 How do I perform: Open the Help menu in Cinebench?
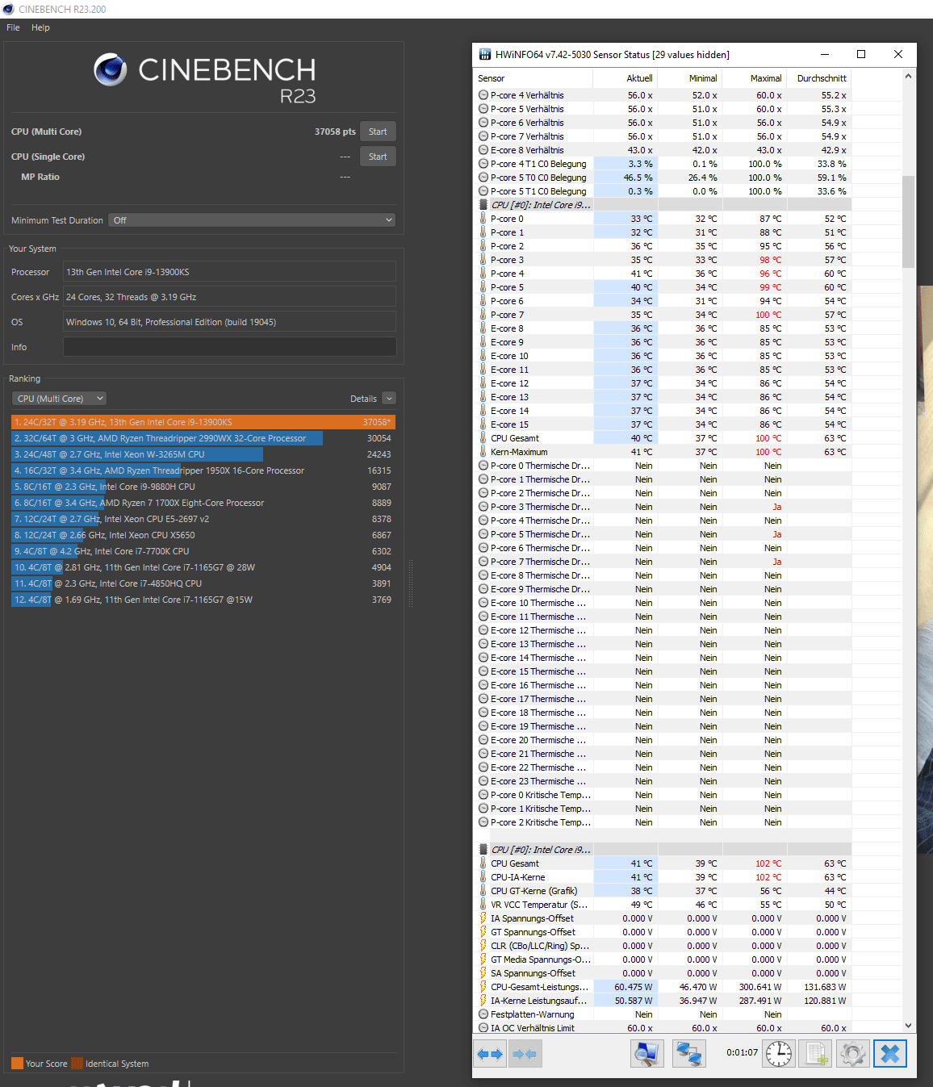(40, 27)
